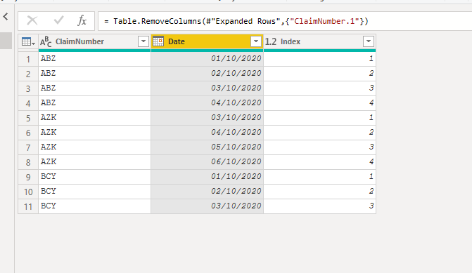
Task: Click date 04/10/2020 in row 4
Action: [207, 103]
